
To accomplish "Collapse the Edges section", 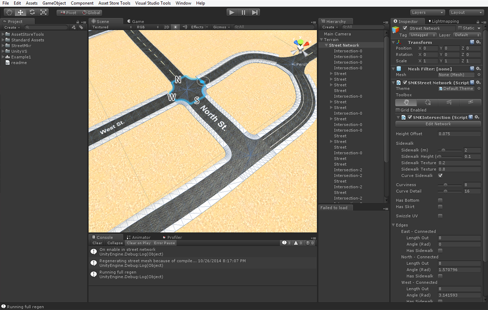I will [x=393, y=225].
